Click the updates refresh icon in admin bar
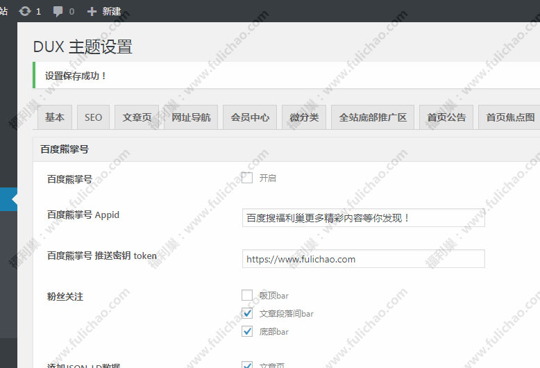 click(x=25, y=11)
